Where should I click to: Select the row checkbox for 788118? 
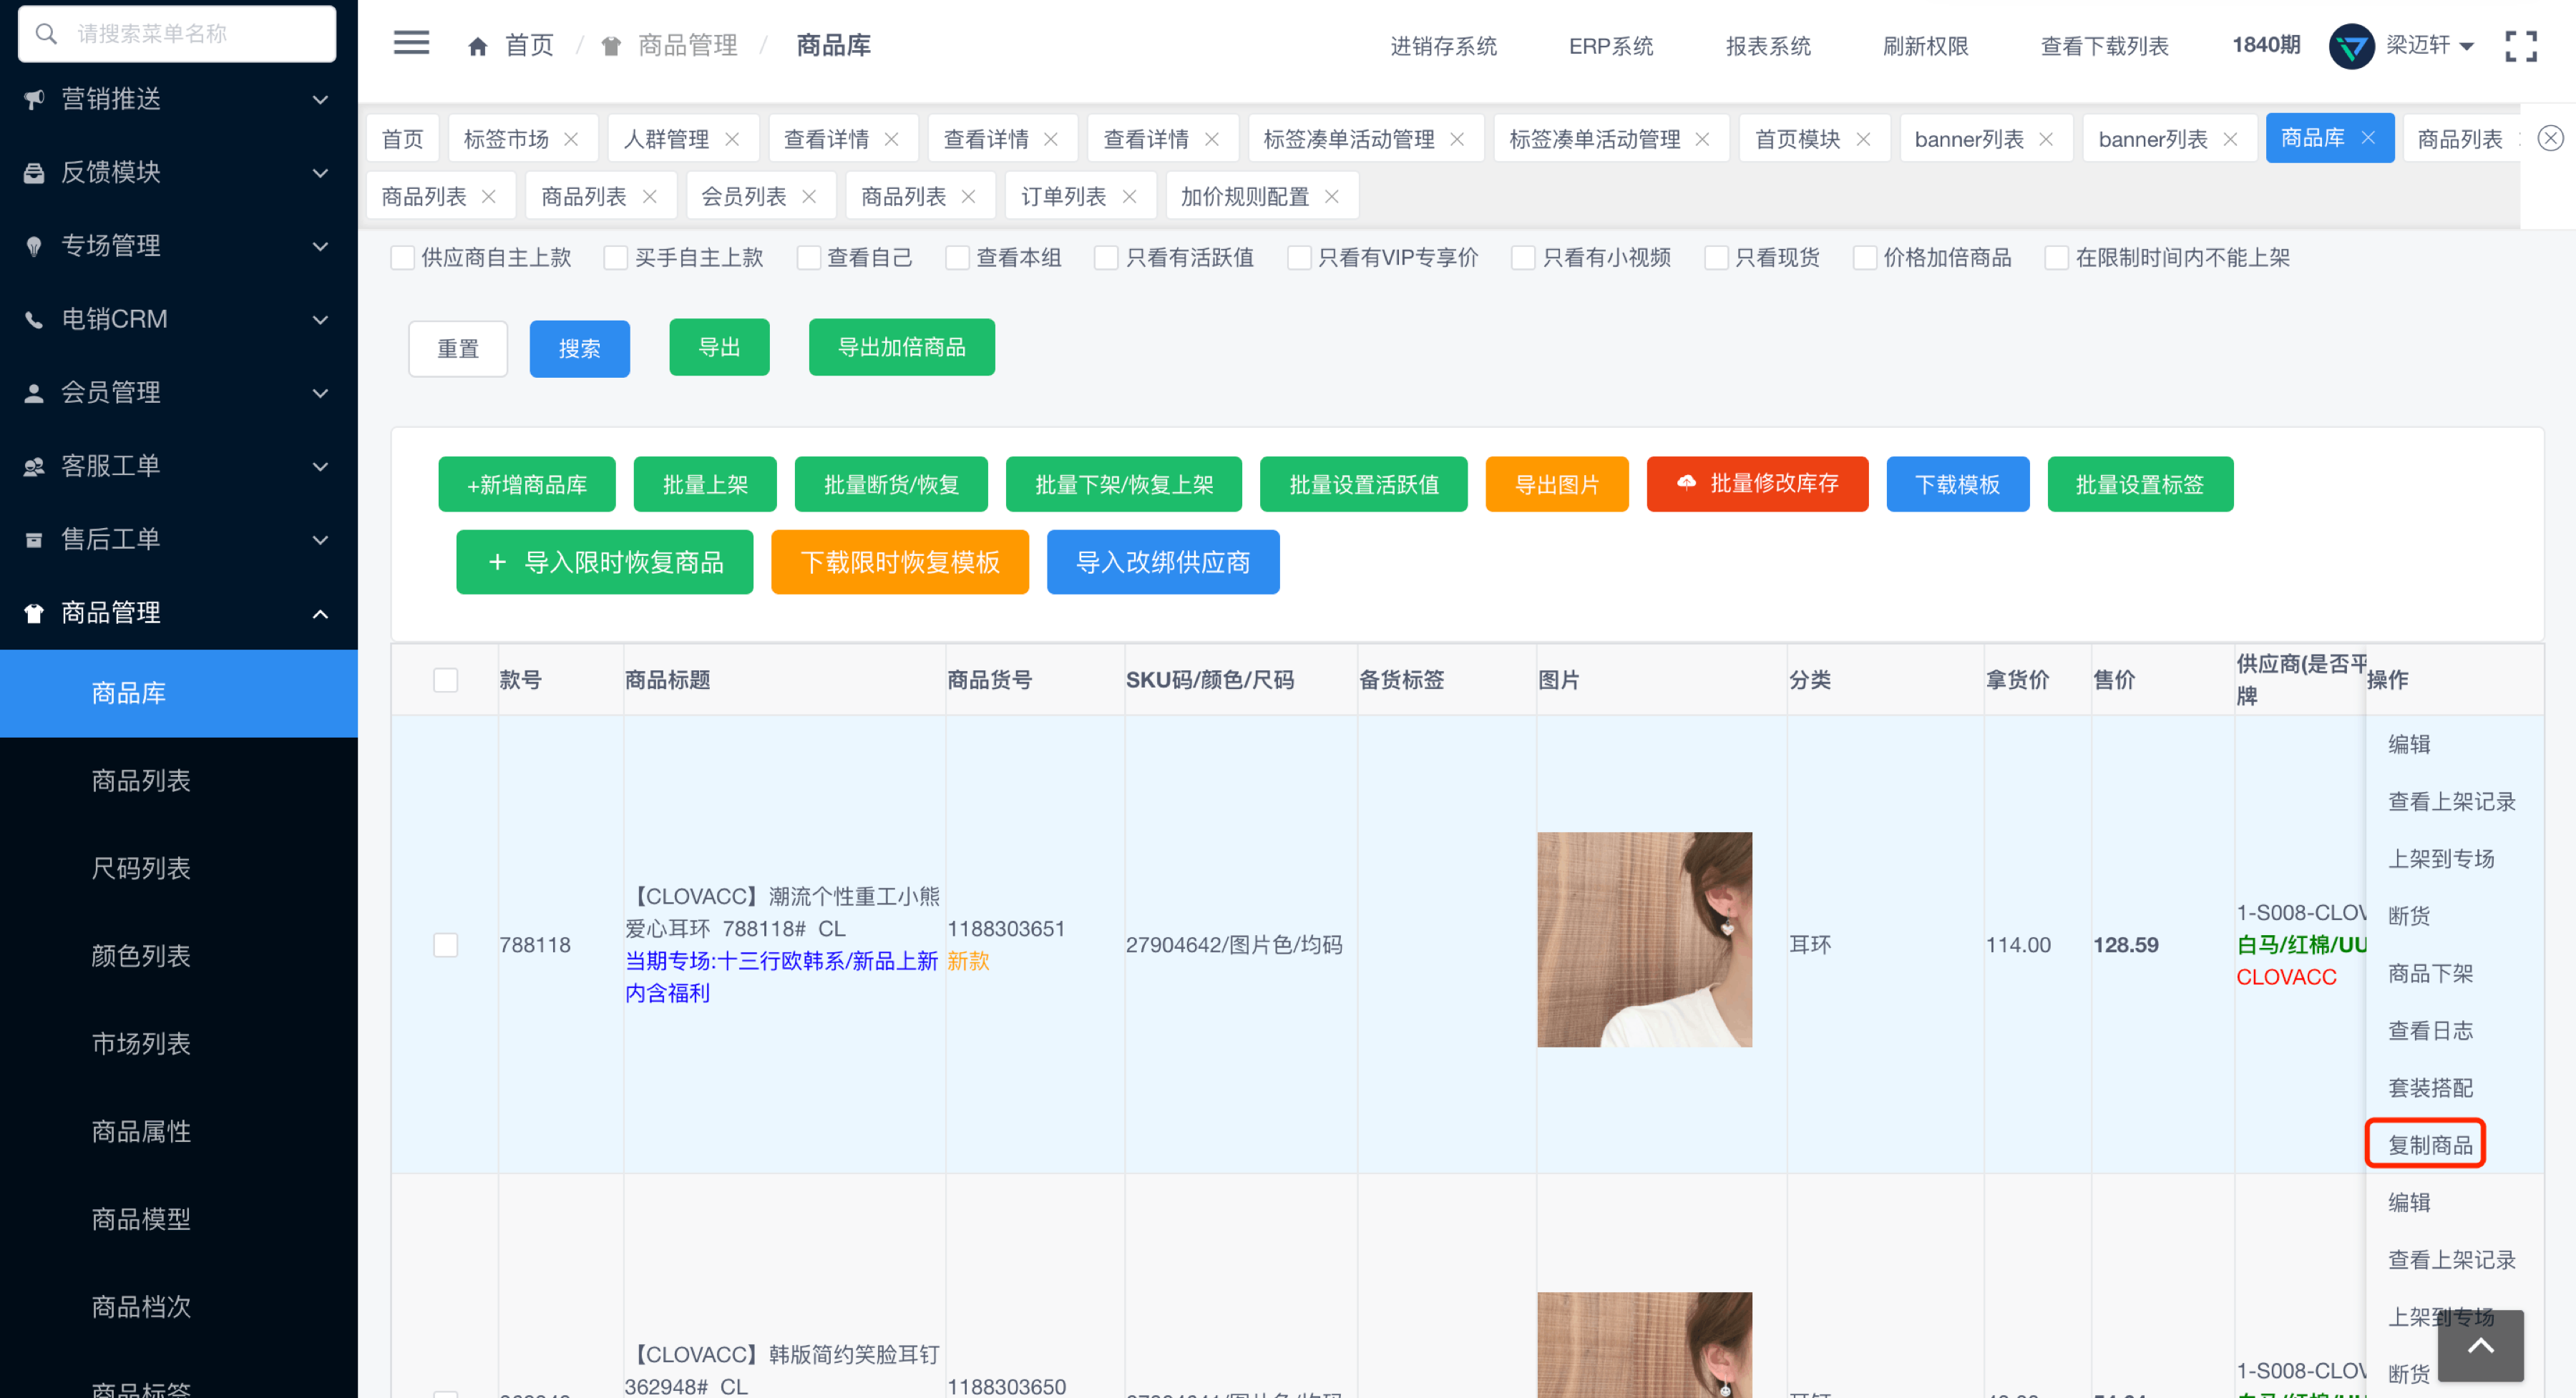446,945
